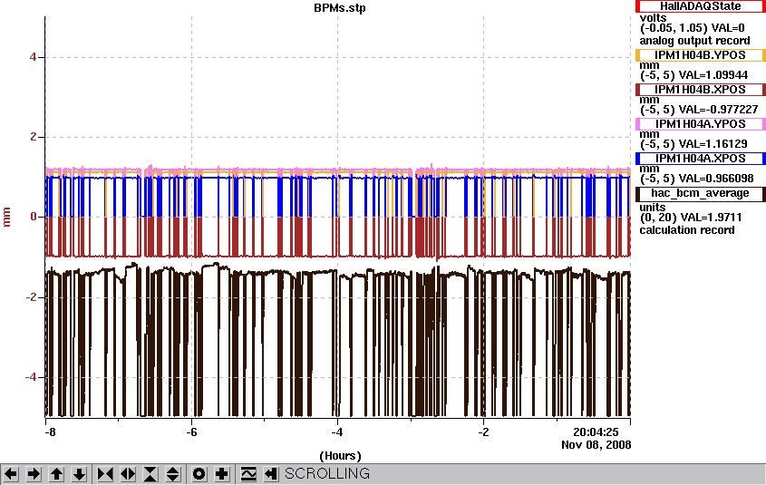Viewport: 766px width, 485px height.
Task: Click the 'calculation record' description
Action: point(687,230)
